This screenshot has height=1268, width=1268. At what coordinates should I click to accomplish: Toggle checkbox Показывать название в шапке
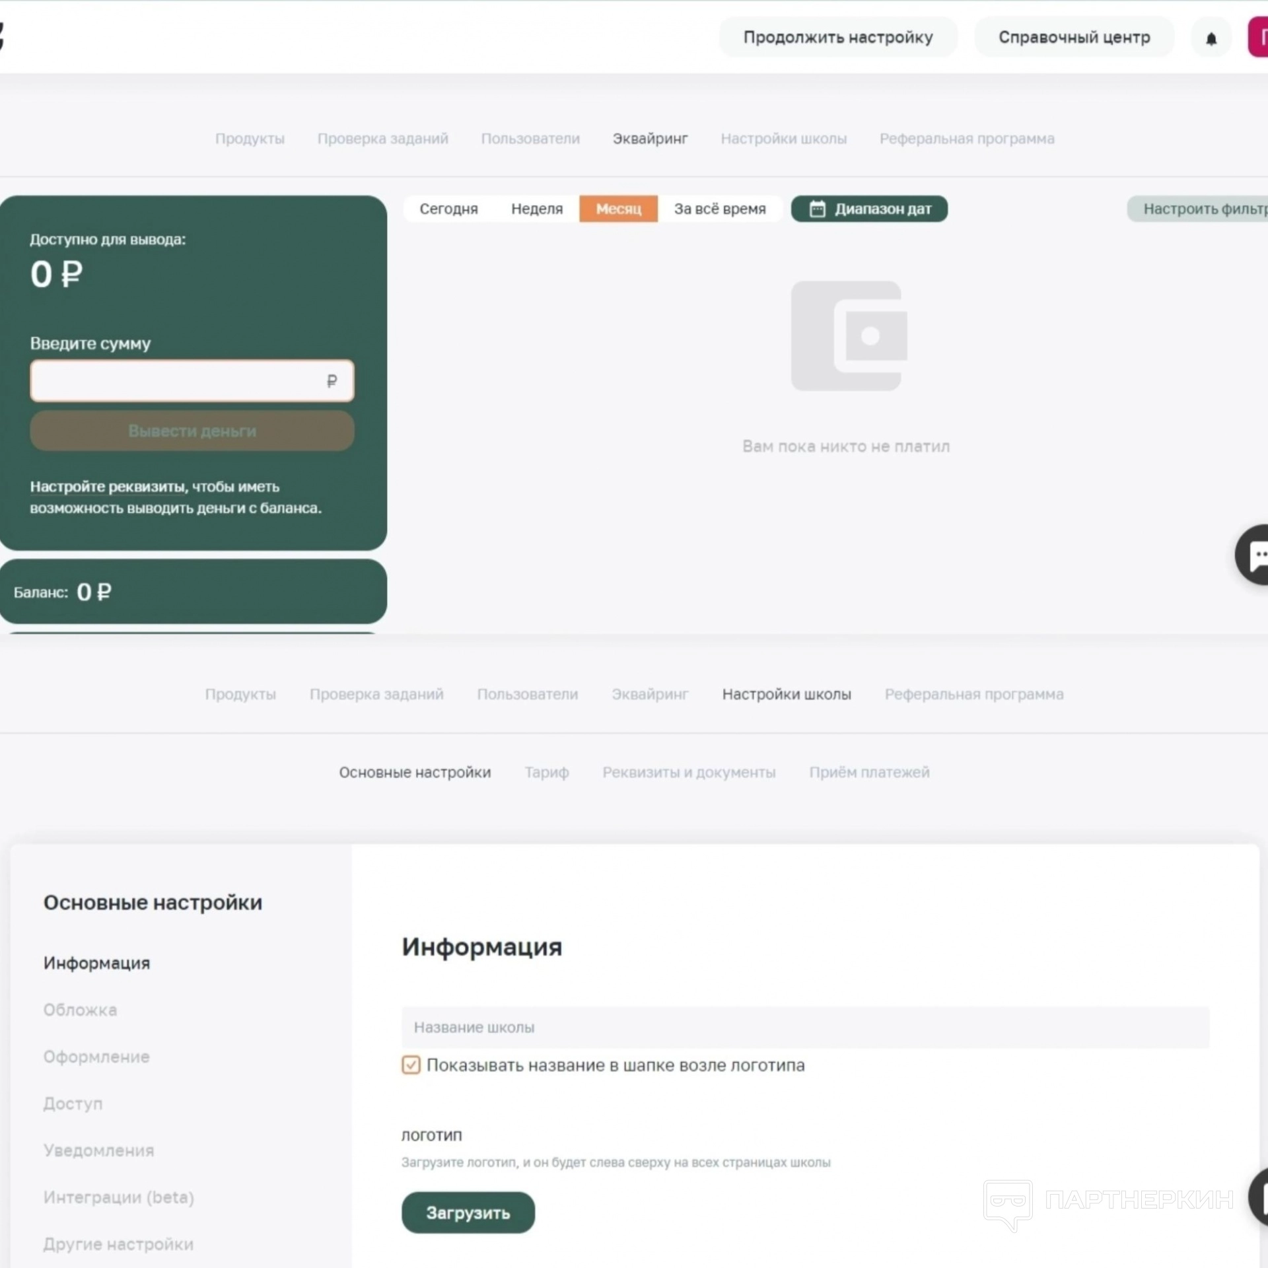point(411,1065)
